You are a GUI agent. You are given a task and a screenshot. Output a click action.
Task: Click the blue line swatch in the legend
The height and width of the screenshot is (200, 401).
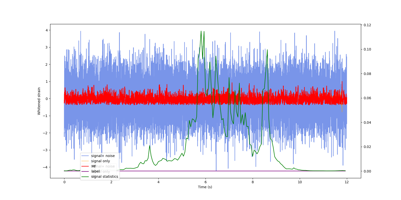click(x=85, y=156)
